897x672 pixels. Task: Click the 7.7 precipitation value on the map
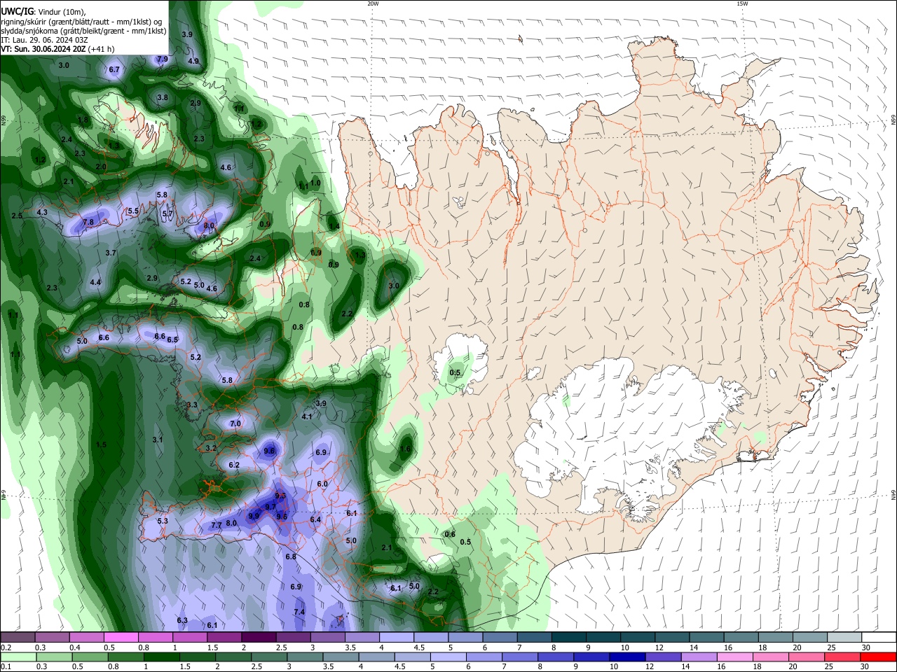click(x=217, y=525)
